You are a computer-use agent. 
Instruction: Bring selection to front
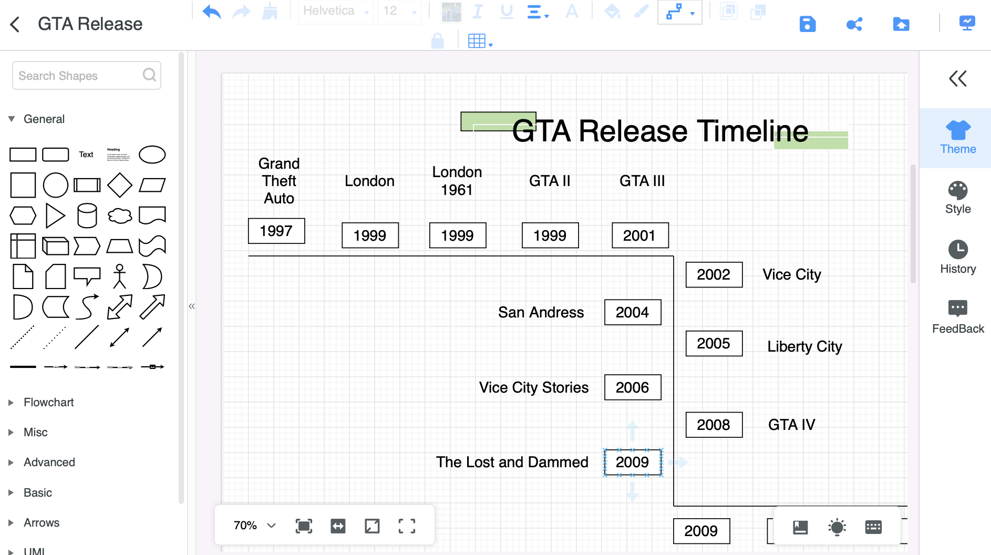(728, 11)
